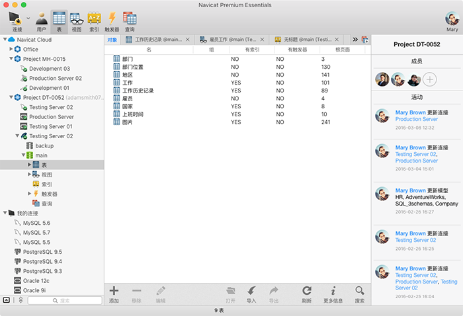
Task: Select Development 01 connection
Action: click(x=49, y=88)
